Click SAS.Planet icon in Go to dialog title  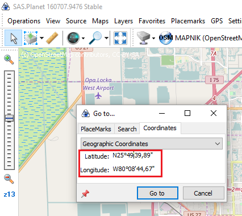pyautogui.click(x=85, y=114)
